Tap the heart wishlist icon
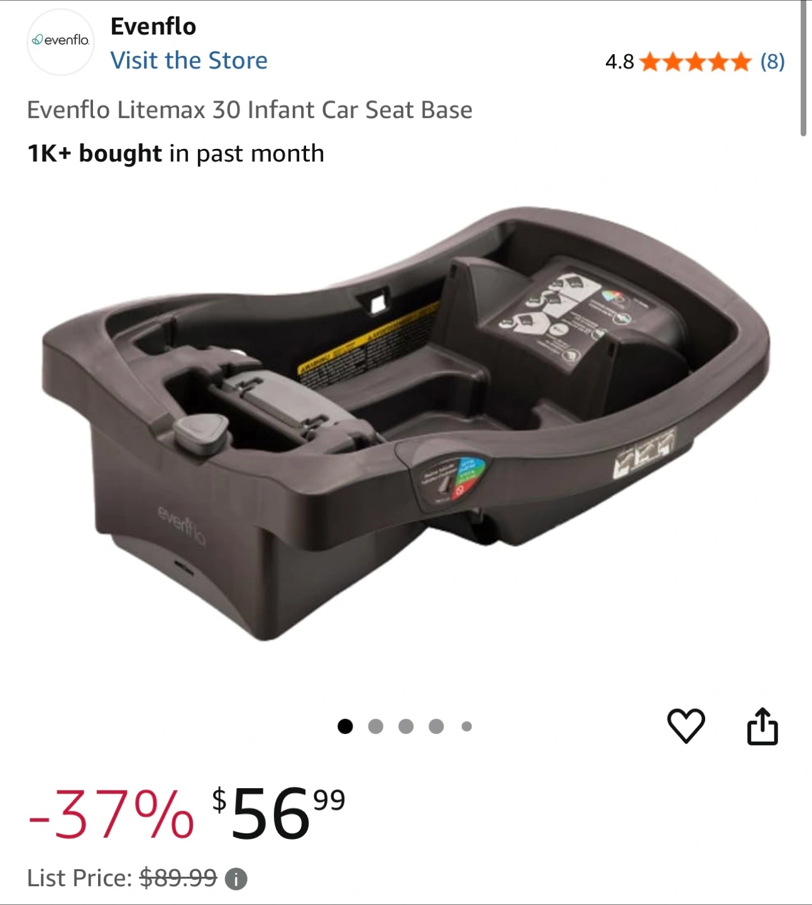The image size is (812, 905). click(x=686, y=726)
